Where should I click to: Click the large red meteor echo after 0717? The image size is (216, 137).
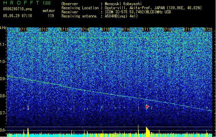tap(147, 107)
